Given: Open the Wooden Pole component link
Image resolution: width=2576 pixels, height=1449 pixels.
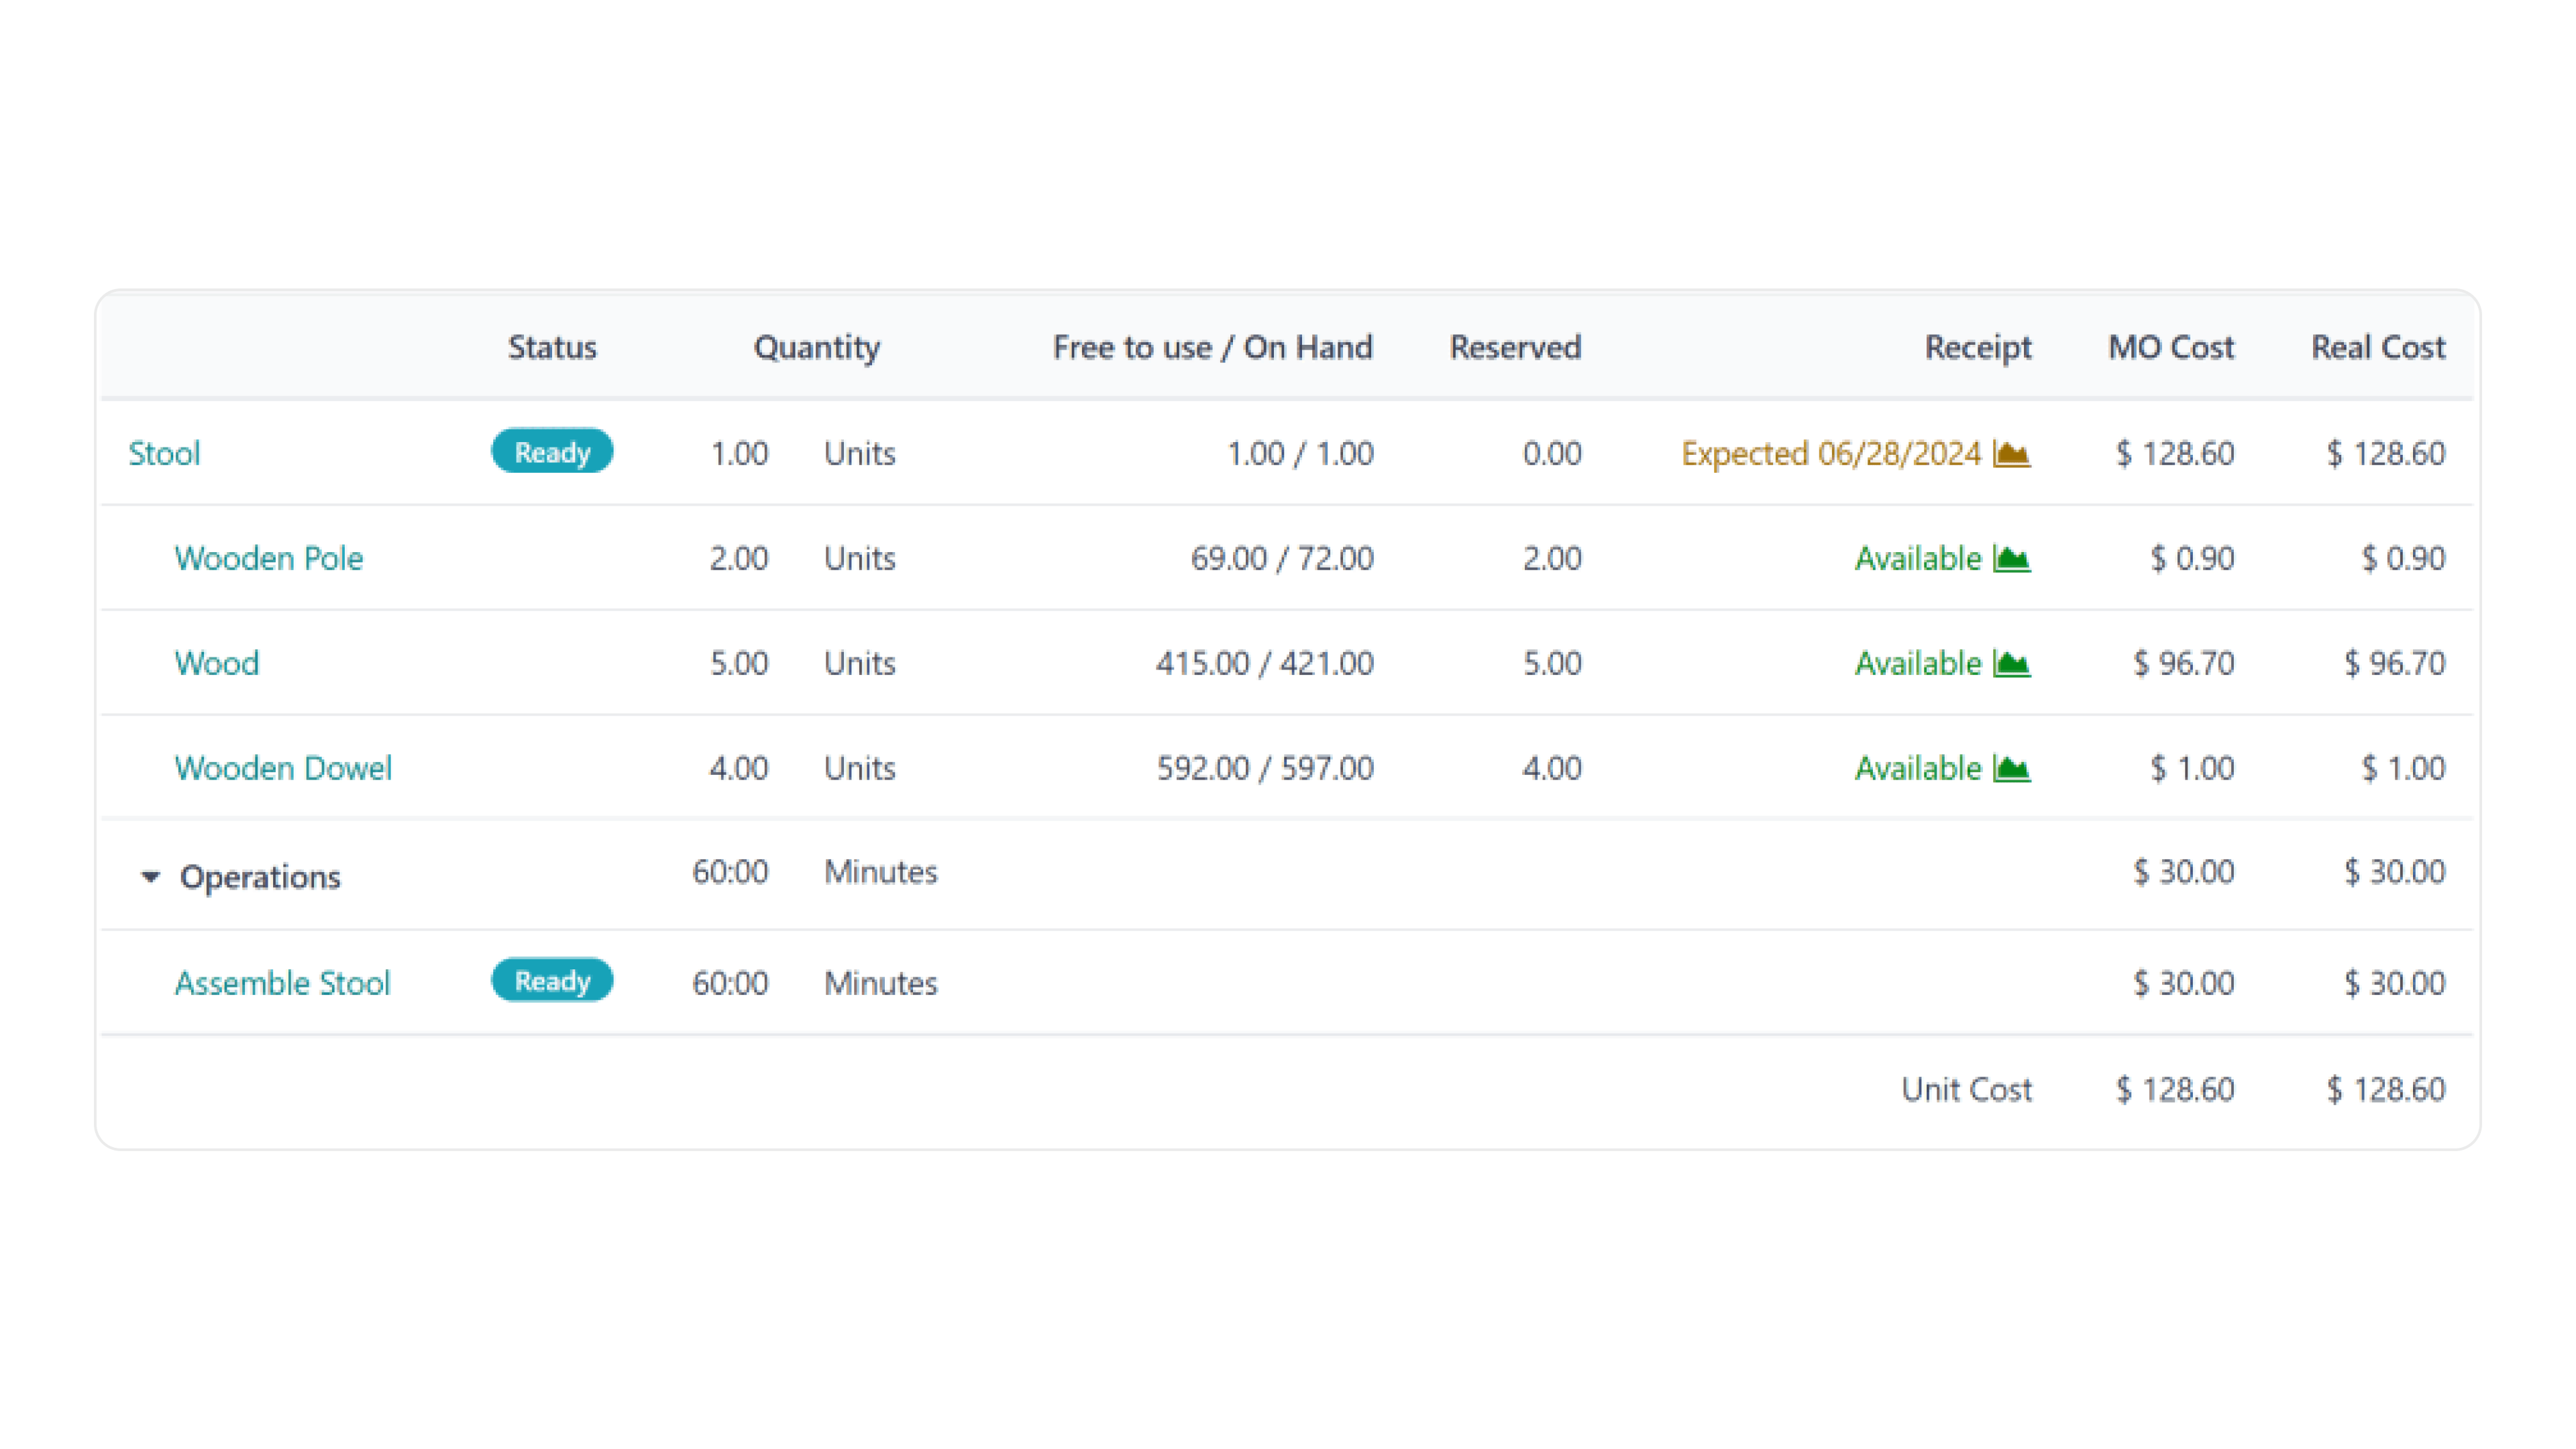Looking at the screenshot, I should [268, 558].
